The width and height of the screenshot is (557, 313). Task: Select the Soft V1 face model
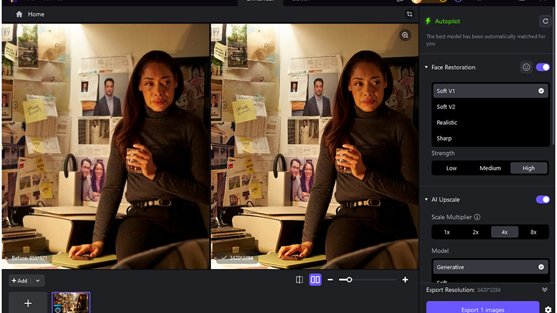coord(490,91)
